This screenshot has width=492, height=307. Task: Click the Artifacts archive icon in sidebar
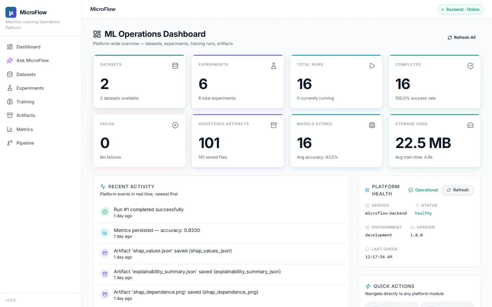point(10,115)
